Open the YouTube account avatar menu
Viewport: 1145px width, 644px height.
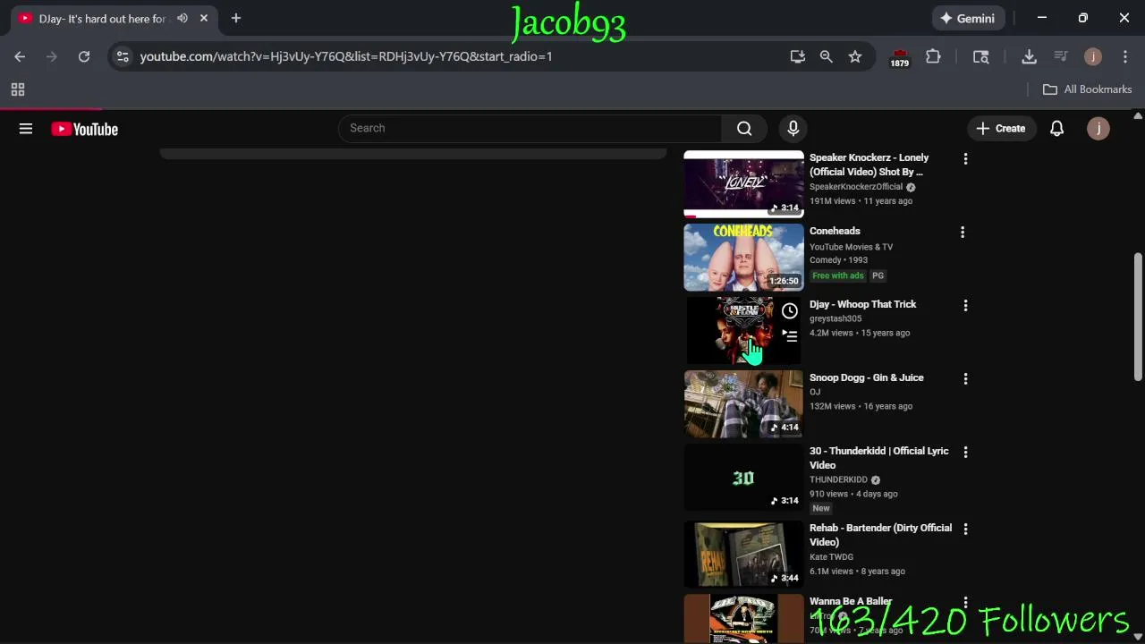(x=1098, y=129)
